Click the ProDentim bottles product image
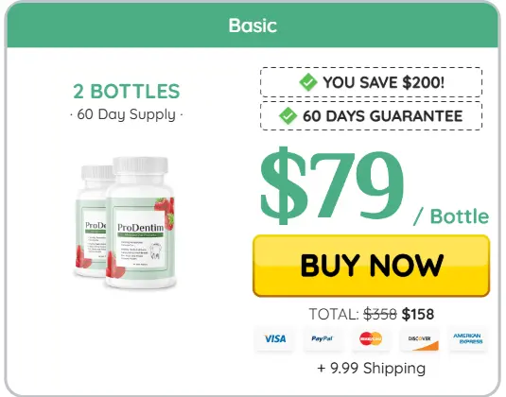 point(125,222)
